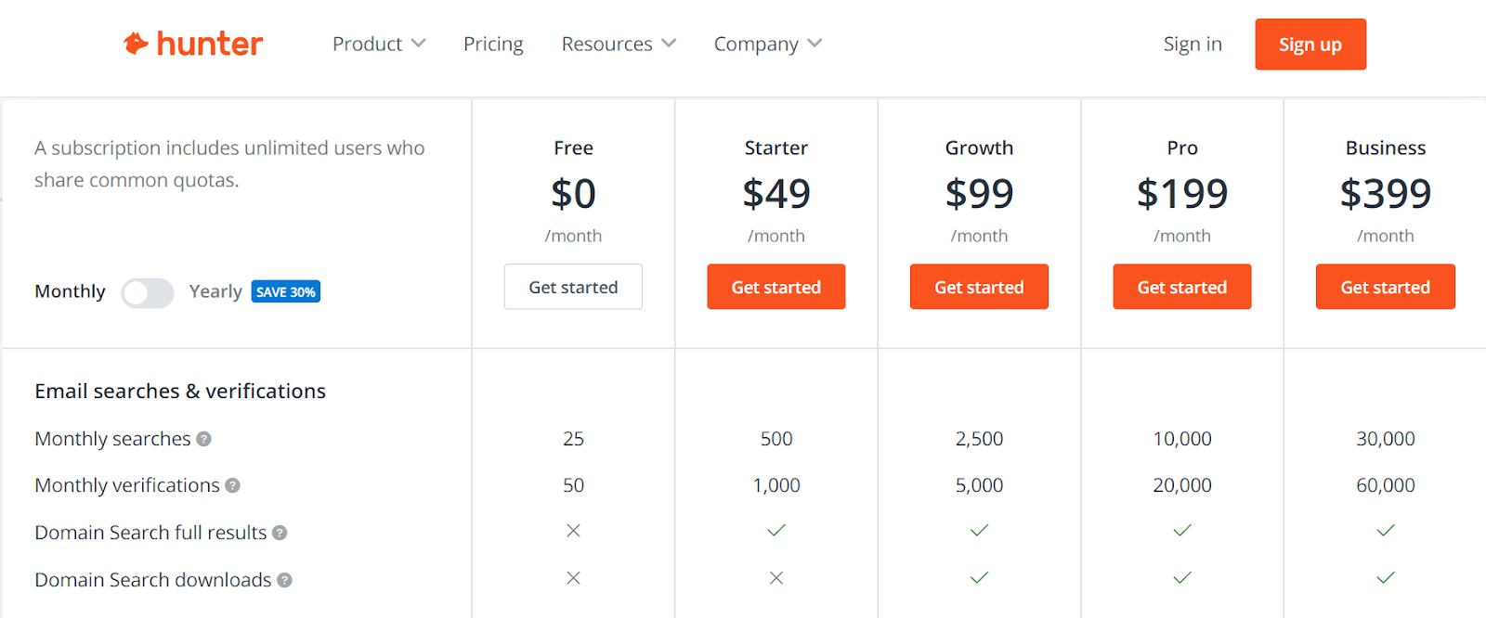Go to the Pricing page

(x=493, y=44)
